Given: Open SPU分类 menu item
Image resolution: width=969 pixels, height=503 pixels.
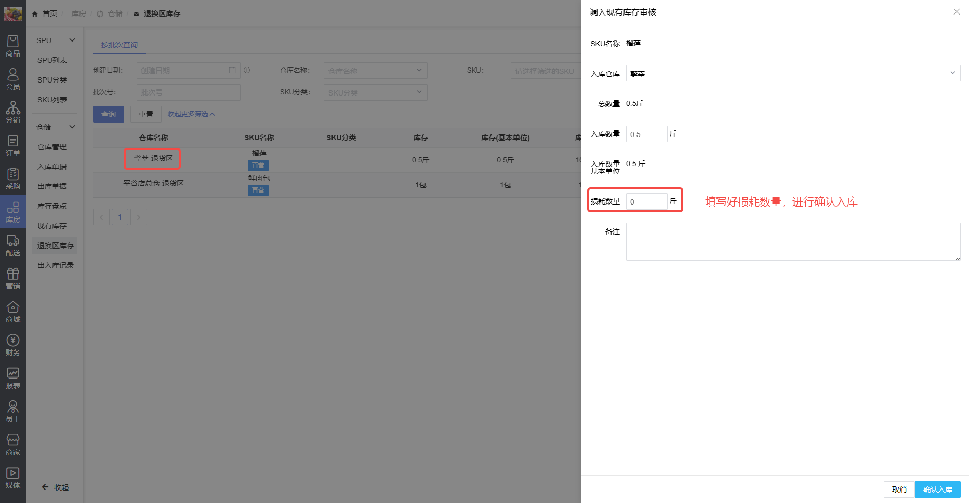Looking at the screenshot, I should [x=52, y=80].
